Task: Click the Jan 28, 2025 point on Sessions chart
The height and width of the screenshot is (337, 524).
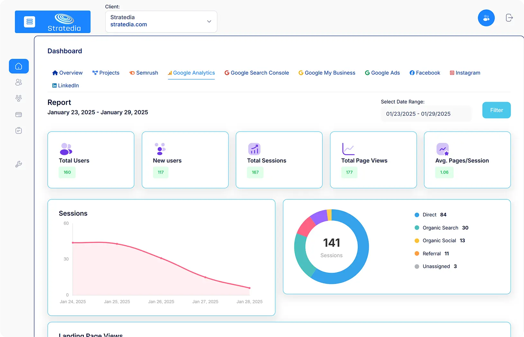Action: tap(249, 288)
